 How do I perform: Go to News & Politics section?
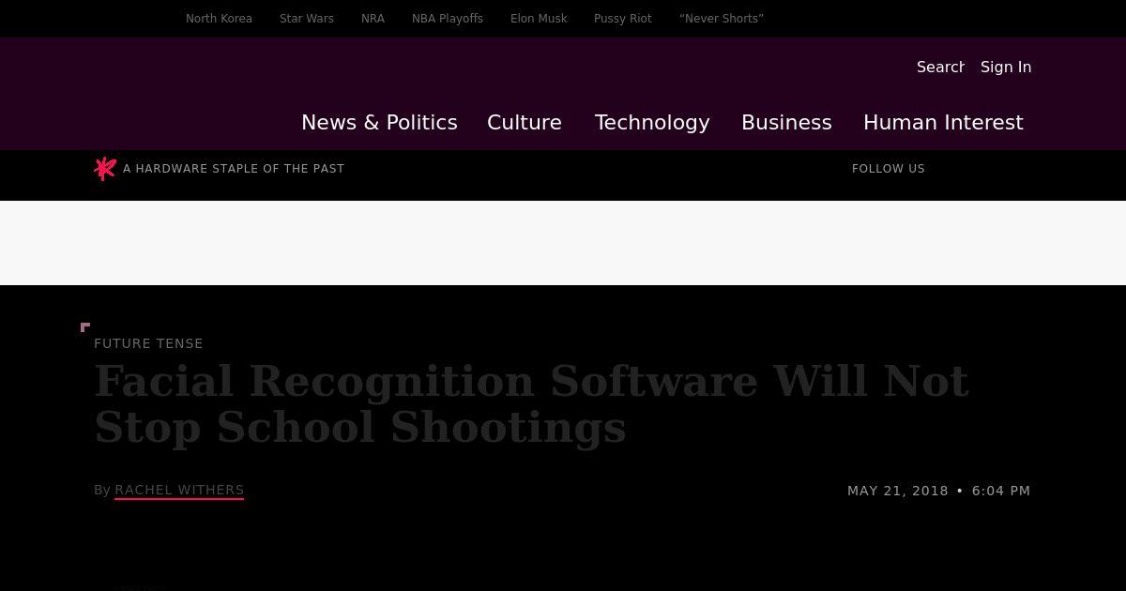pos(379,123)
